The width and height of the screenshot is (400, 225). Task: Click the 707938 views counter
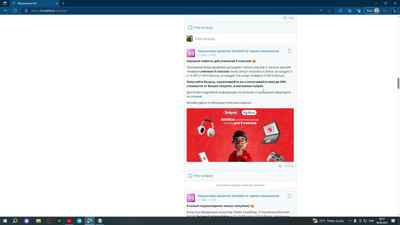pyautogui.click(x=286, y=166)
